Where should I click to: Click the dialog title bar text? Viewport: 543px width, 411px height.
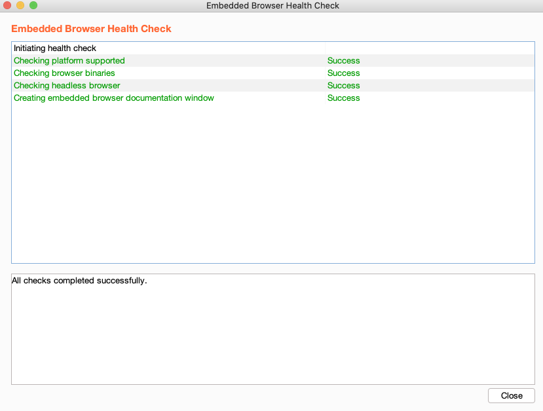tap(272, 5)
